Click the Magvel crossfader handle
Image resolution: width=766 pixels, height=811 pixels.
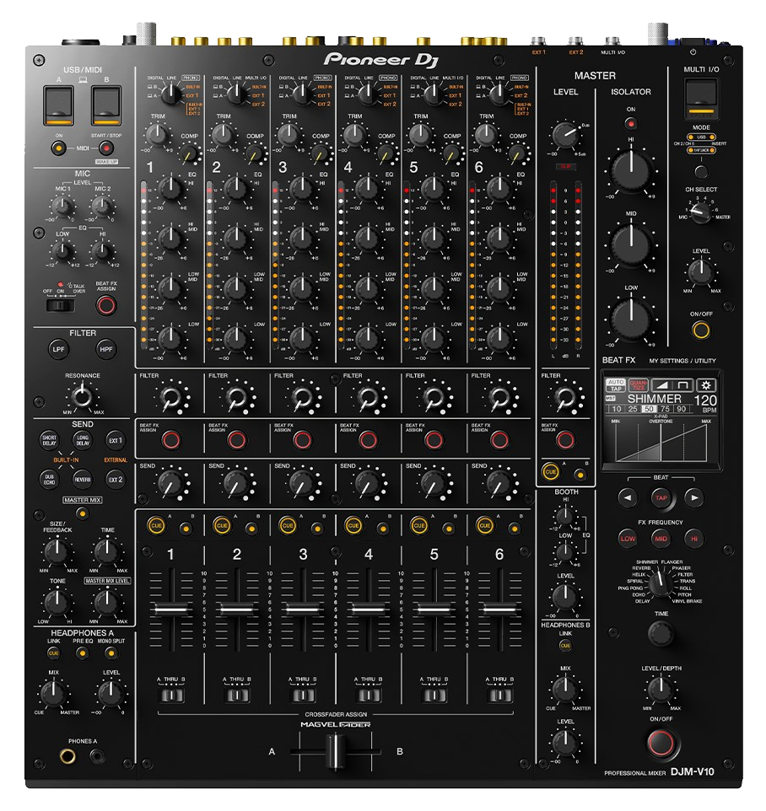(x=336, y=751)
